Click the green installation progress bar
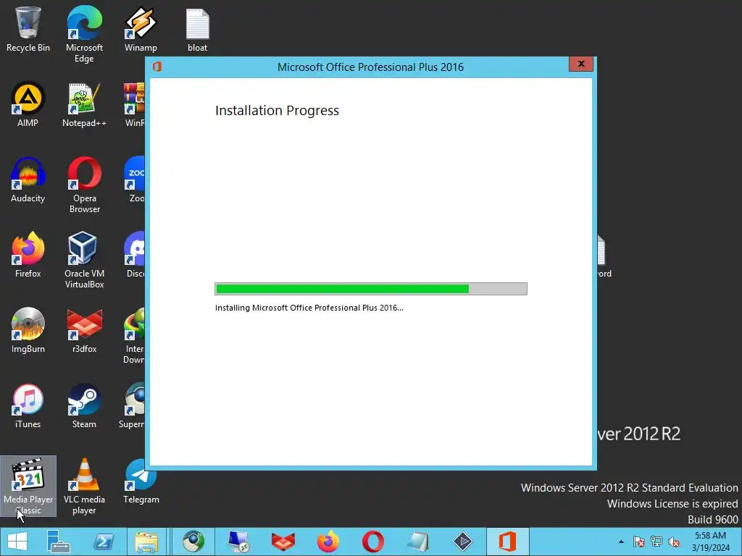The width and height of the screenshot is (742, 556). click(371, 289)
